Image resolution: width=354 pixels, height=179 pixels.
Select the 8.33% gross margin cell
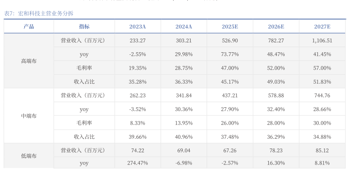[x=138, y=123]
